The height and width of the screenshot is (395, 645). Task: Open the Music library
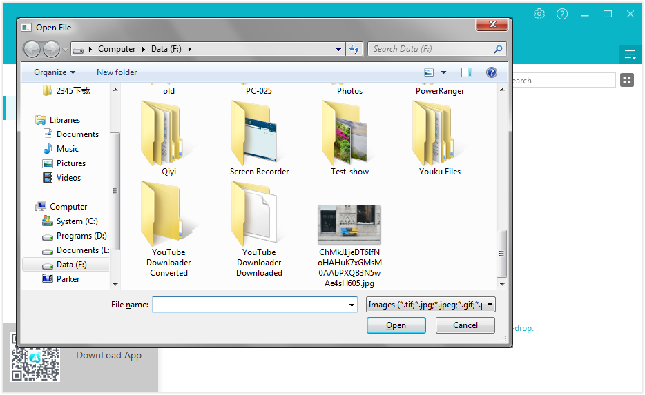pos(61,149)
